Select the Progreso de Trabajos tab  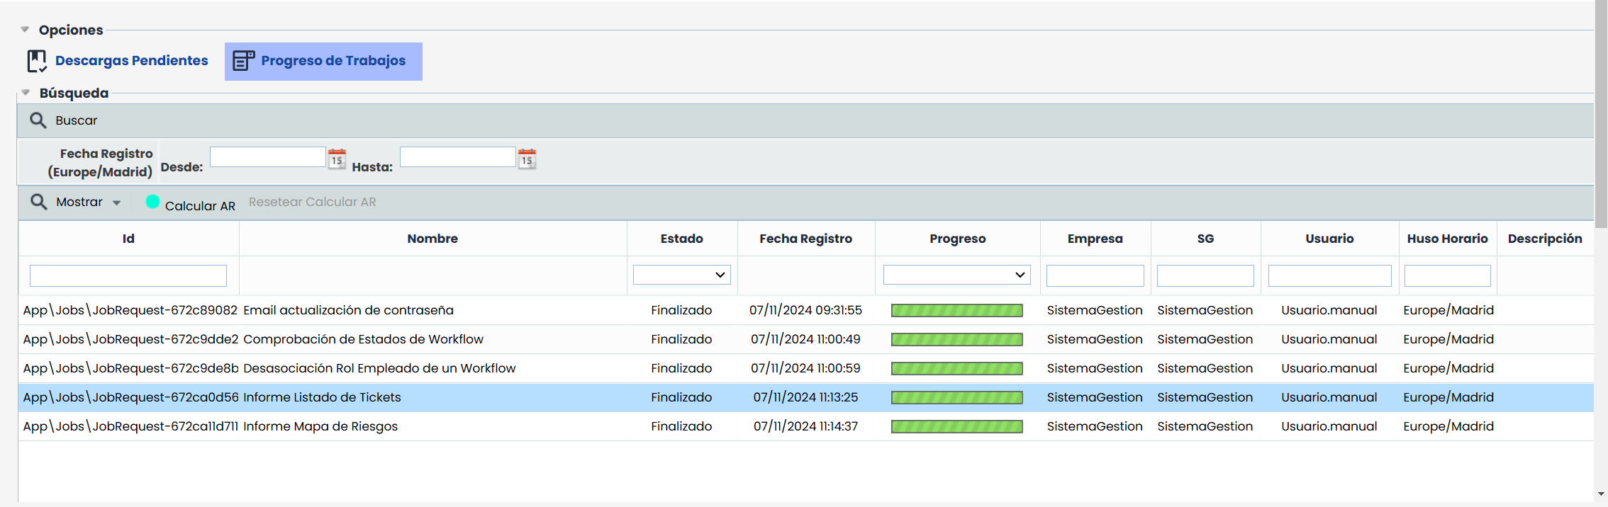click(x=333, y=61)
